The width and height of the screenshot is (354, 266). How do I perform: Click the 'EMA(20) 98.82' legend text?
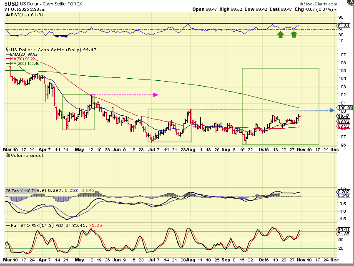point(24,55)
